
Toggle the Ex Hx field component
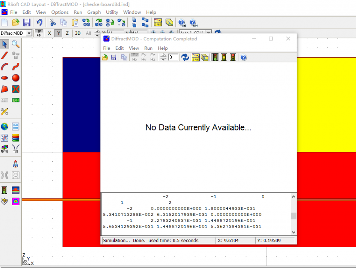pyautogui.click(x=135, y=57)
